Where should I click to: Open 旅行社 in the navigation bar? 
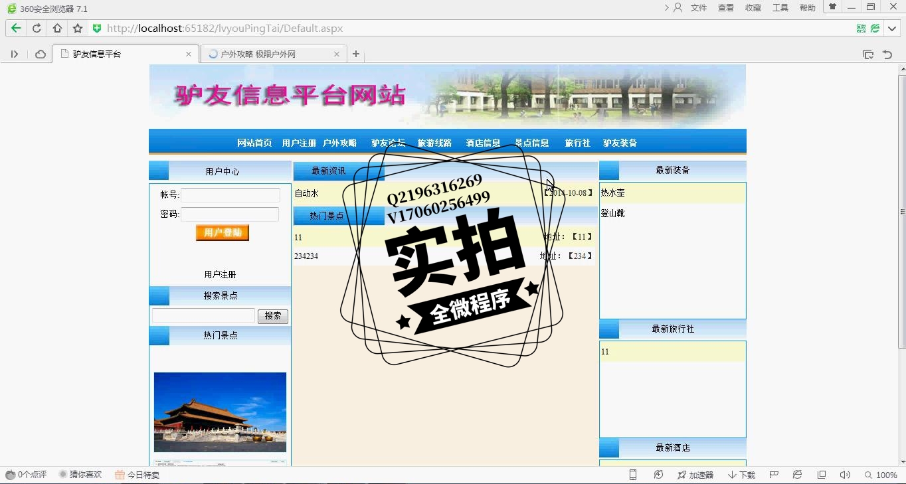577,143
